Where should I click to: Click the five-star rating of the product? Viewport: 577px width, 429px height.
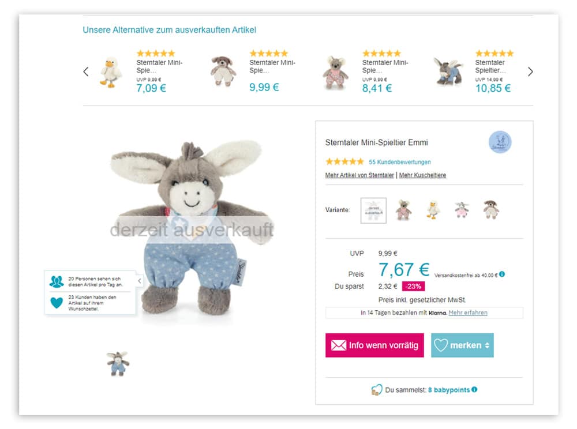(x=344, y=161)
